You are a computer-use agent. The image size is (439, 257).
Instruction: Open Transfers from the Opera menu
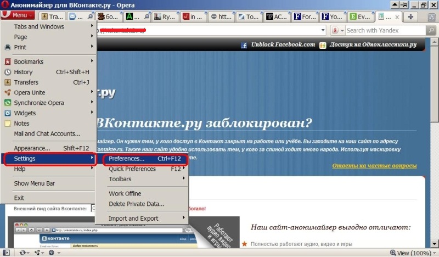(26, 82)
